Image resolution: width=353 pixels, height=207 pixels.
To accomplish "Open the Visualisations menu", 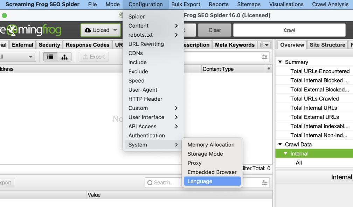I will click(286, 5).
